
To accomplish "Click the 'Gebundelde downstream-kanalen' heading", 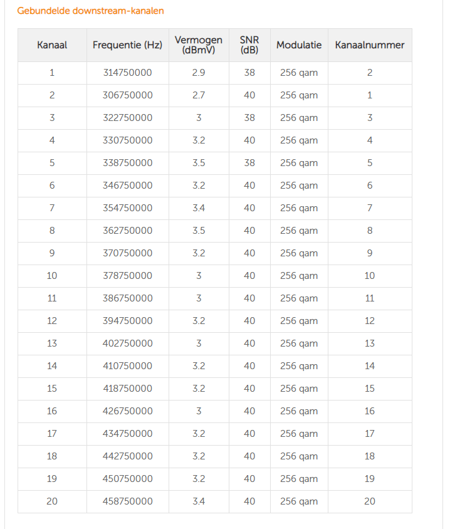I will (x=90, y=11).
